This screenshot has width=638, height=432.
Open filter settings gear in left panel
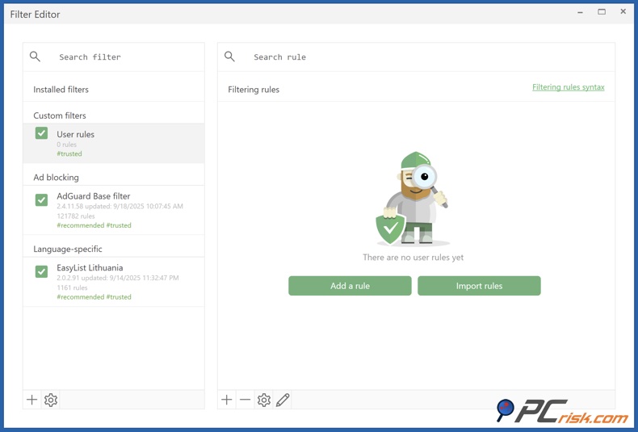coord(51,400)
